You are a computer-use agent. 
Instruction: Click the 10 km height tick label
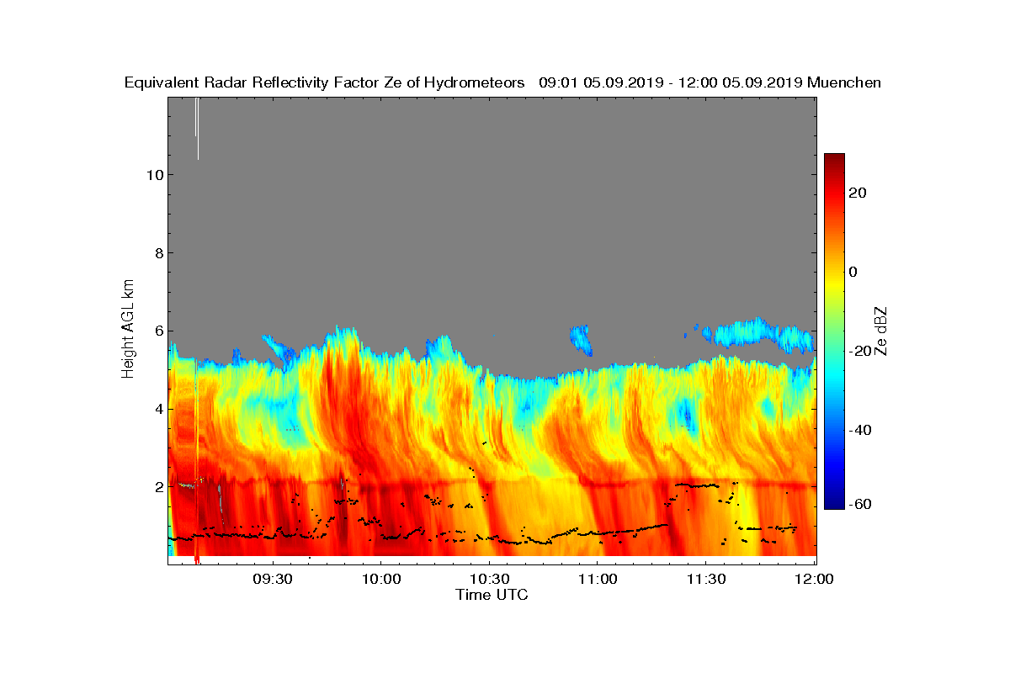153,175
